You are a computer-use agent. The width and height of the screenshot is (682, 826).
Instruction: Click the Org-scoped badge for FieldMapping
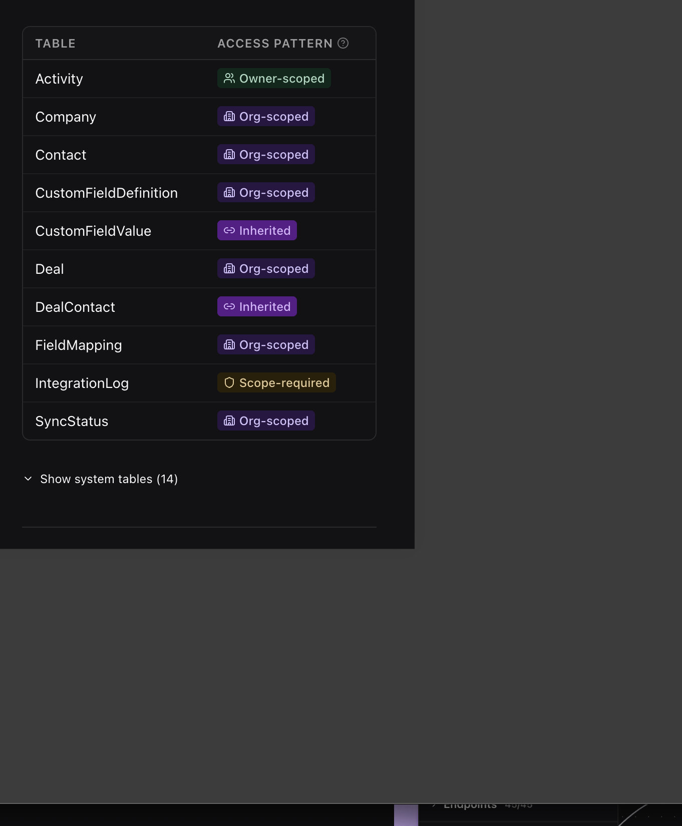(266, 345)
